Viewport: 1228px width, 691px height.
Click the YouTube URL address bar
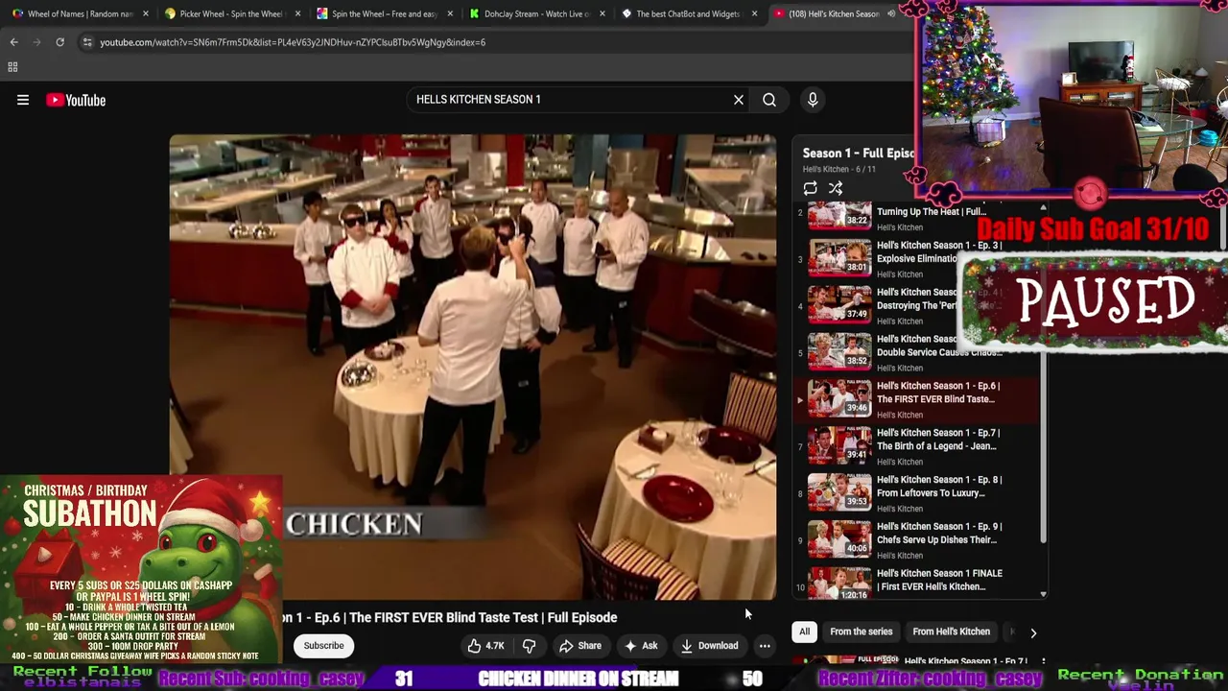[x=293, y=42]
